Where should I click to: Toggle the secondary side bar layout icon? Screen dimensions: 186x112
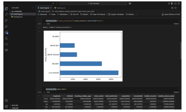pyautogui.click(x=179, y=4)
